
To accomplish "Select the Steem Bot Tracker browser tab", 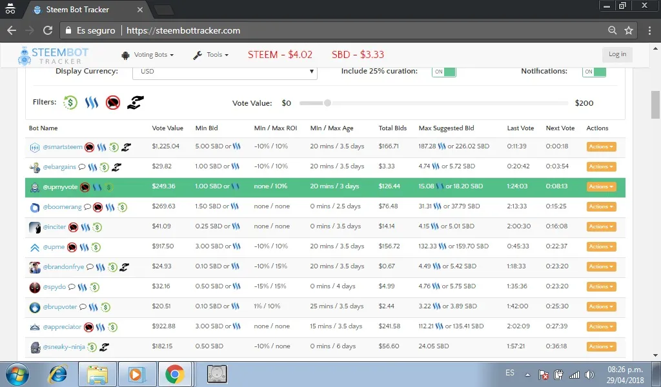I will pos(88,10).
